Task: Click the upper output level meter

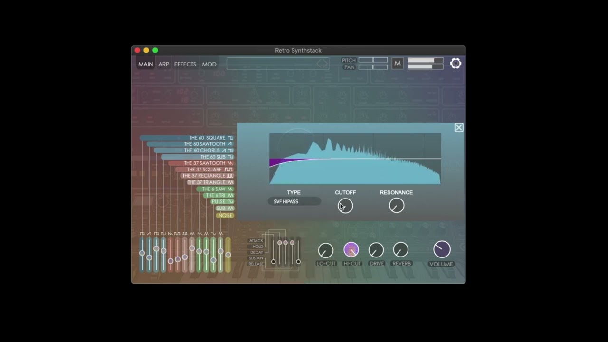Action: [425, 60]
